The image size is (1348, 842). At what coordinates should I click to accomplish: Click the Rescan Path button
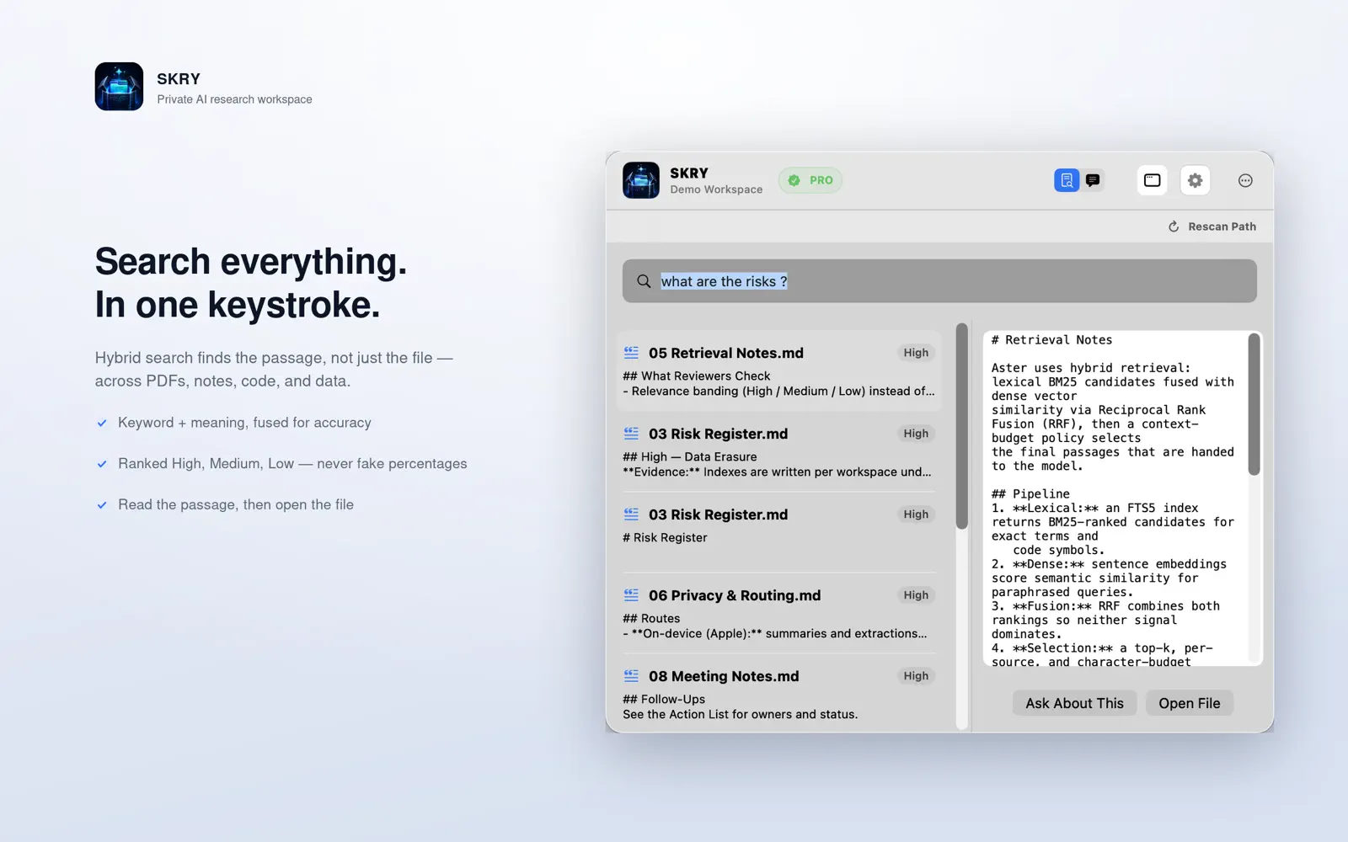pos(1212,226)
